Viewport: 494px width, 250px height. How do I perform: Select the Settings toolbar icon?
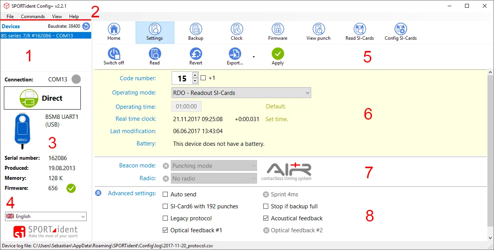click(155, 29)
